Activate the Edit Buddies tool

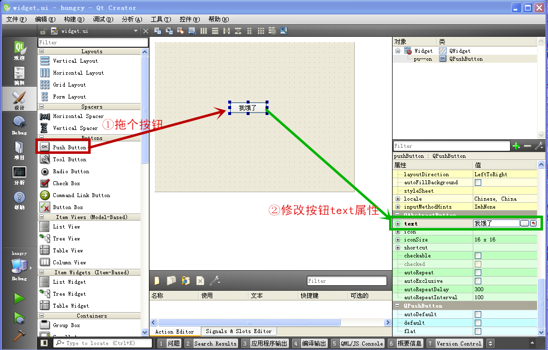coord(181,31)
